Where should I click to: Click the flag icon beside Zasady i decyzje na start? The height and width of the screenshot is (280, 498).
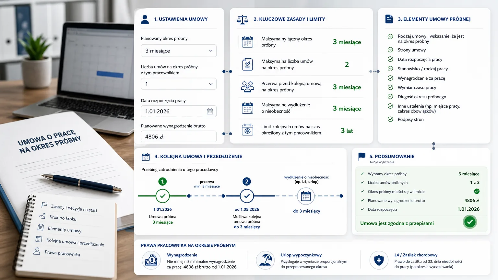(x=44, y=205)
